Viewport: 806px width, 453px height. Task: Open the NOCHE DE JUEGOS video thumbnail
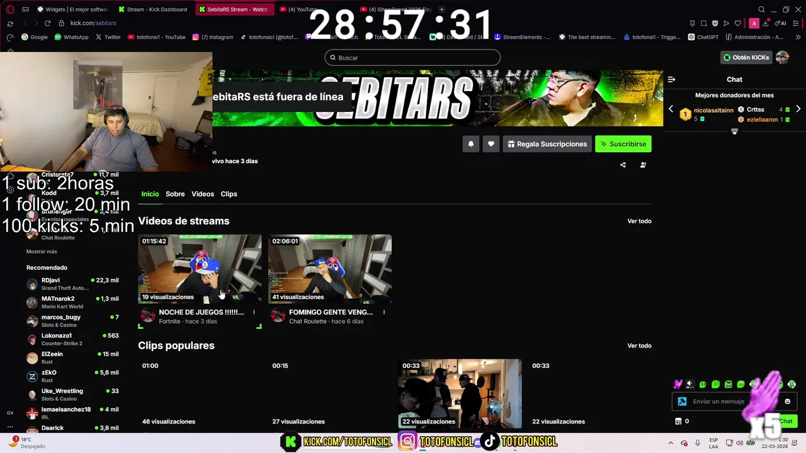pyautogui.click(x=200, y=269)
